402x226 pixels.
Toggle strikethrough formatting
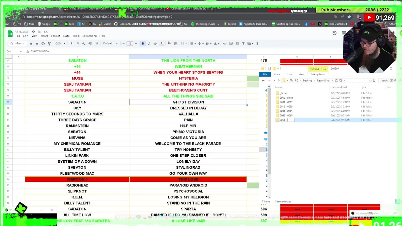pos(155,44)
